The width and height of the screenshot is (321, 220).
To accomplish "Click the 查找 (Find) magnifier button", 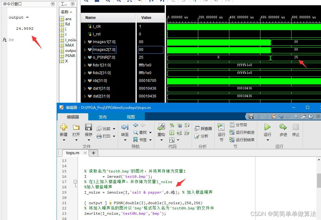I will tap(140, 132).
